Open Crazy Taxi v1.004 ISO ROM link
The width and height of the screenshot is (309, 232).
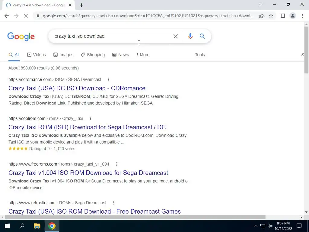tap(88, 173)
